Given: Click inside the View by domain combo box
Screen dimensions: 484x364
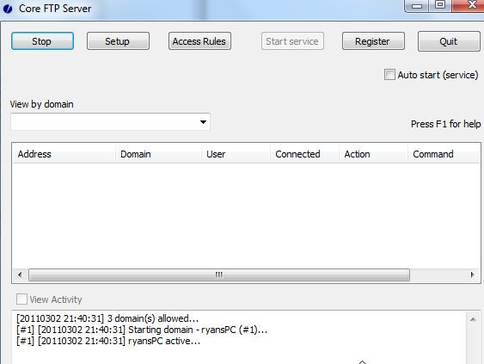Looking at the screenshot, I should pos(110,121).
